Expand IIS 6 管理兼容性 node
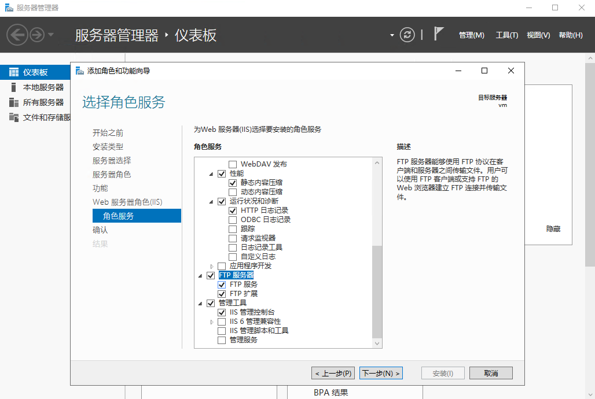 pos(212,322)
